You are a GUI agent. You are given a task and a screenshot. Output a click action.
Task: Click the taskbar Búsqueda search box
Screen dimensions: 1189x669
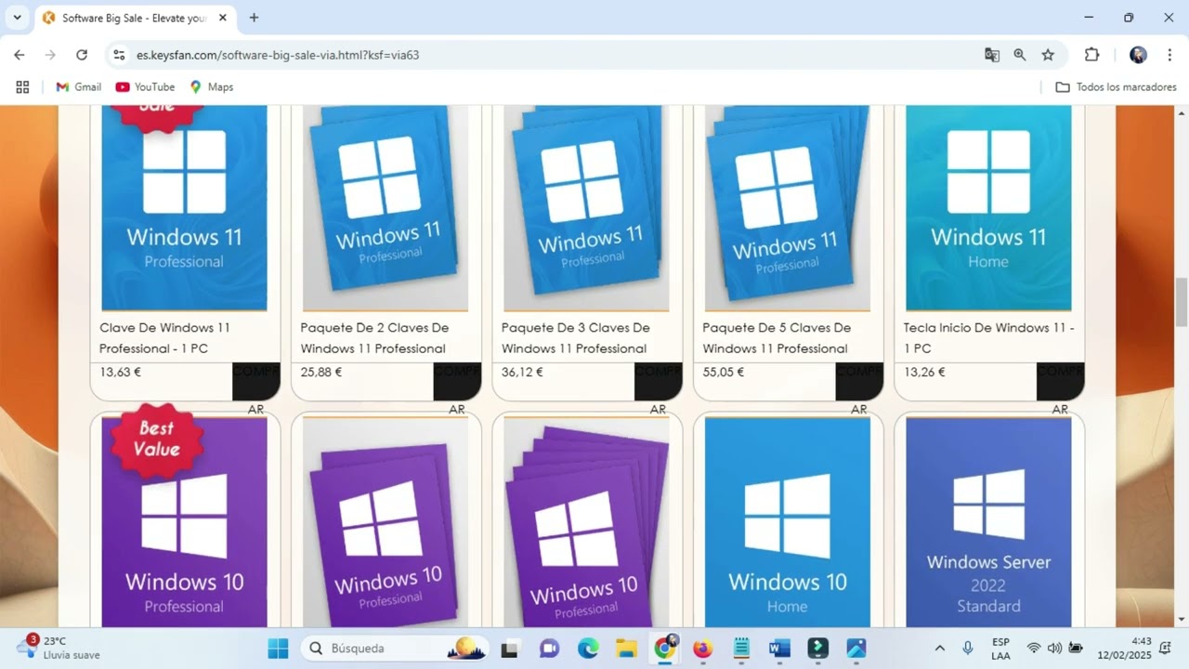click(396, 648)
